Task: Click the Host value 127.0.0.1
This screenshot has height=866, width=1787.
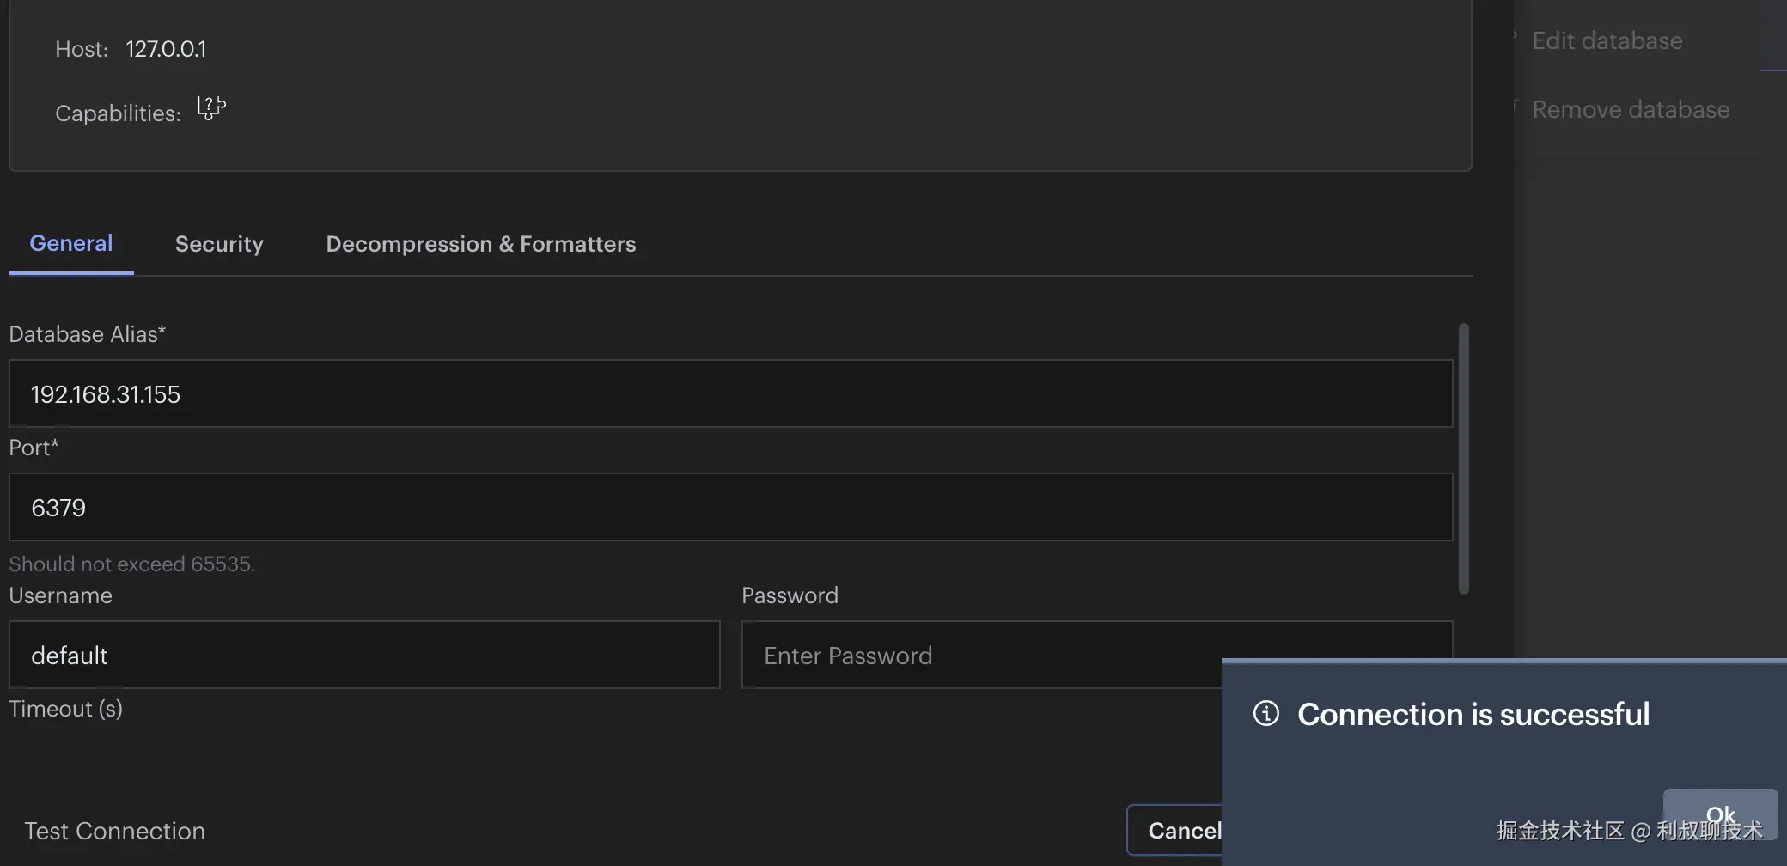Action: [166, 49]
